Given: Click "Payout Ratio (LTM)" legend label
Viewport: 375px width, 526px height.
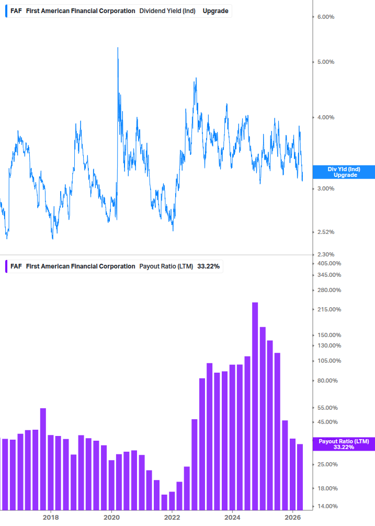Looking at the screenshot, I should coord(166,266).
